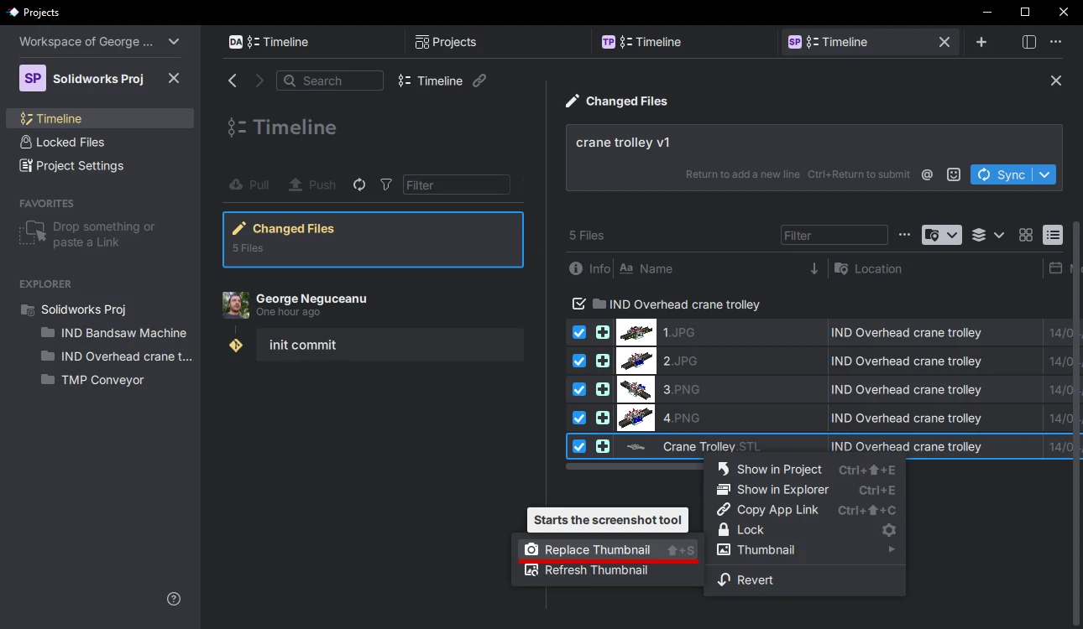Toggle the checkbox next to 1.JPG

tap(578, 332)
